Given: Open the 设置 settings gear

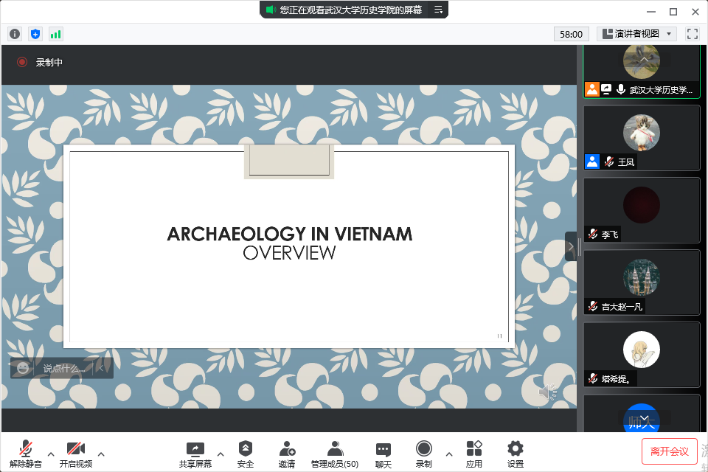Looking at the screenshot, I should 516,454.
